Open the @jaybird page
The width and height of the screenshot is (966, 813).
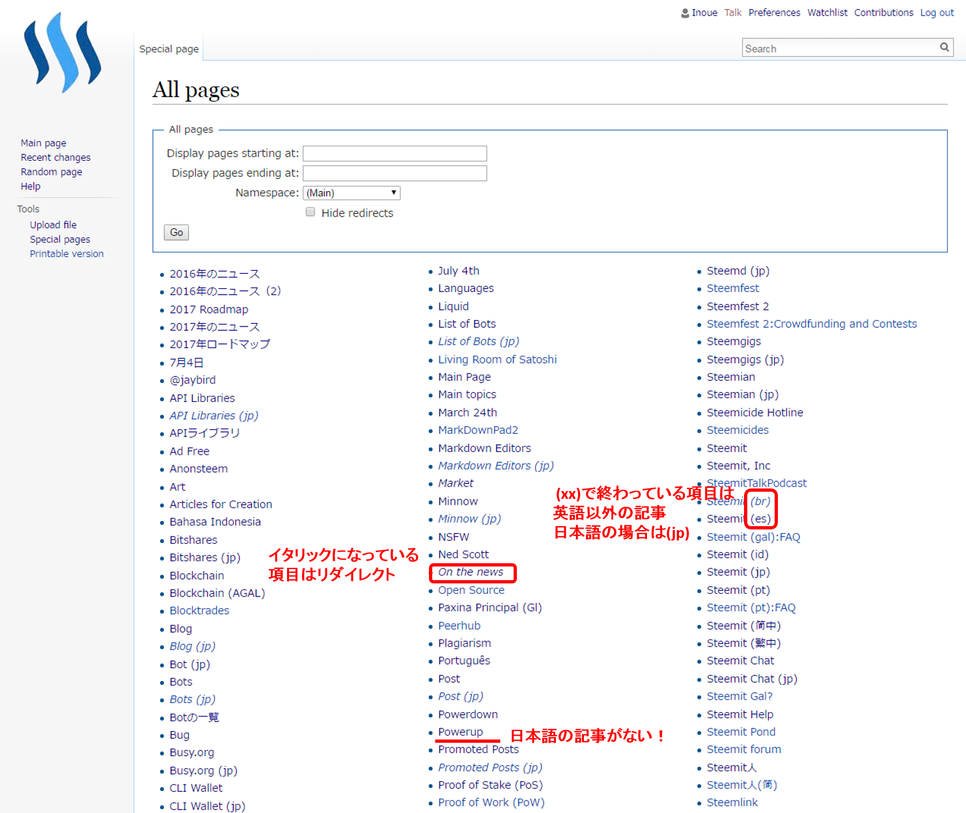[x=193, y=380]
